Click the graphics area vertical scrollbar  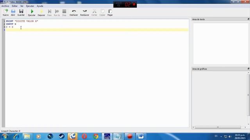tap(248, 95)
